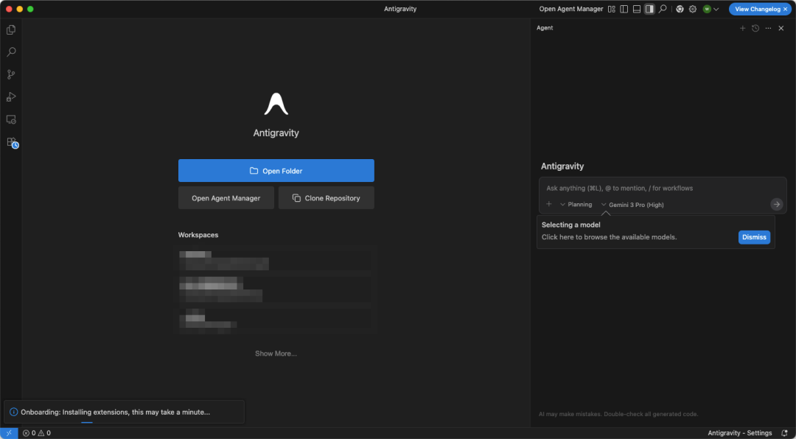Start a new agent conversation with the plus icon
796x439 pixels.
(x=743, y=28)
